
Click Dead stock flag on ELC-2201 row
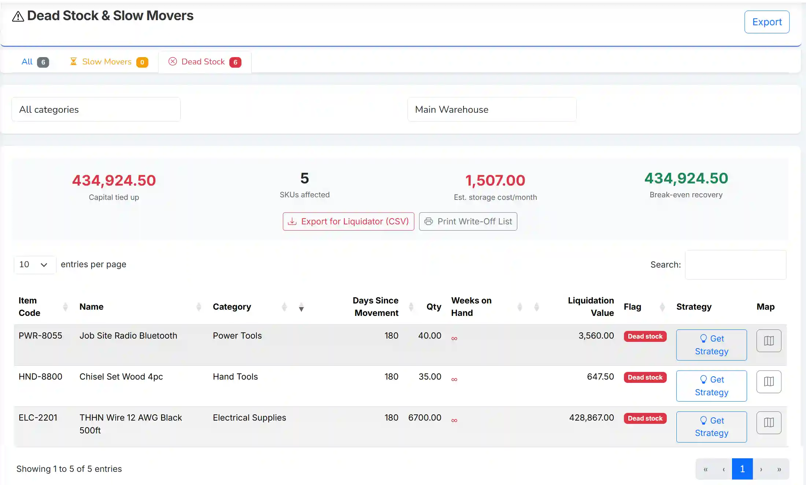click(x=645, y=418)
